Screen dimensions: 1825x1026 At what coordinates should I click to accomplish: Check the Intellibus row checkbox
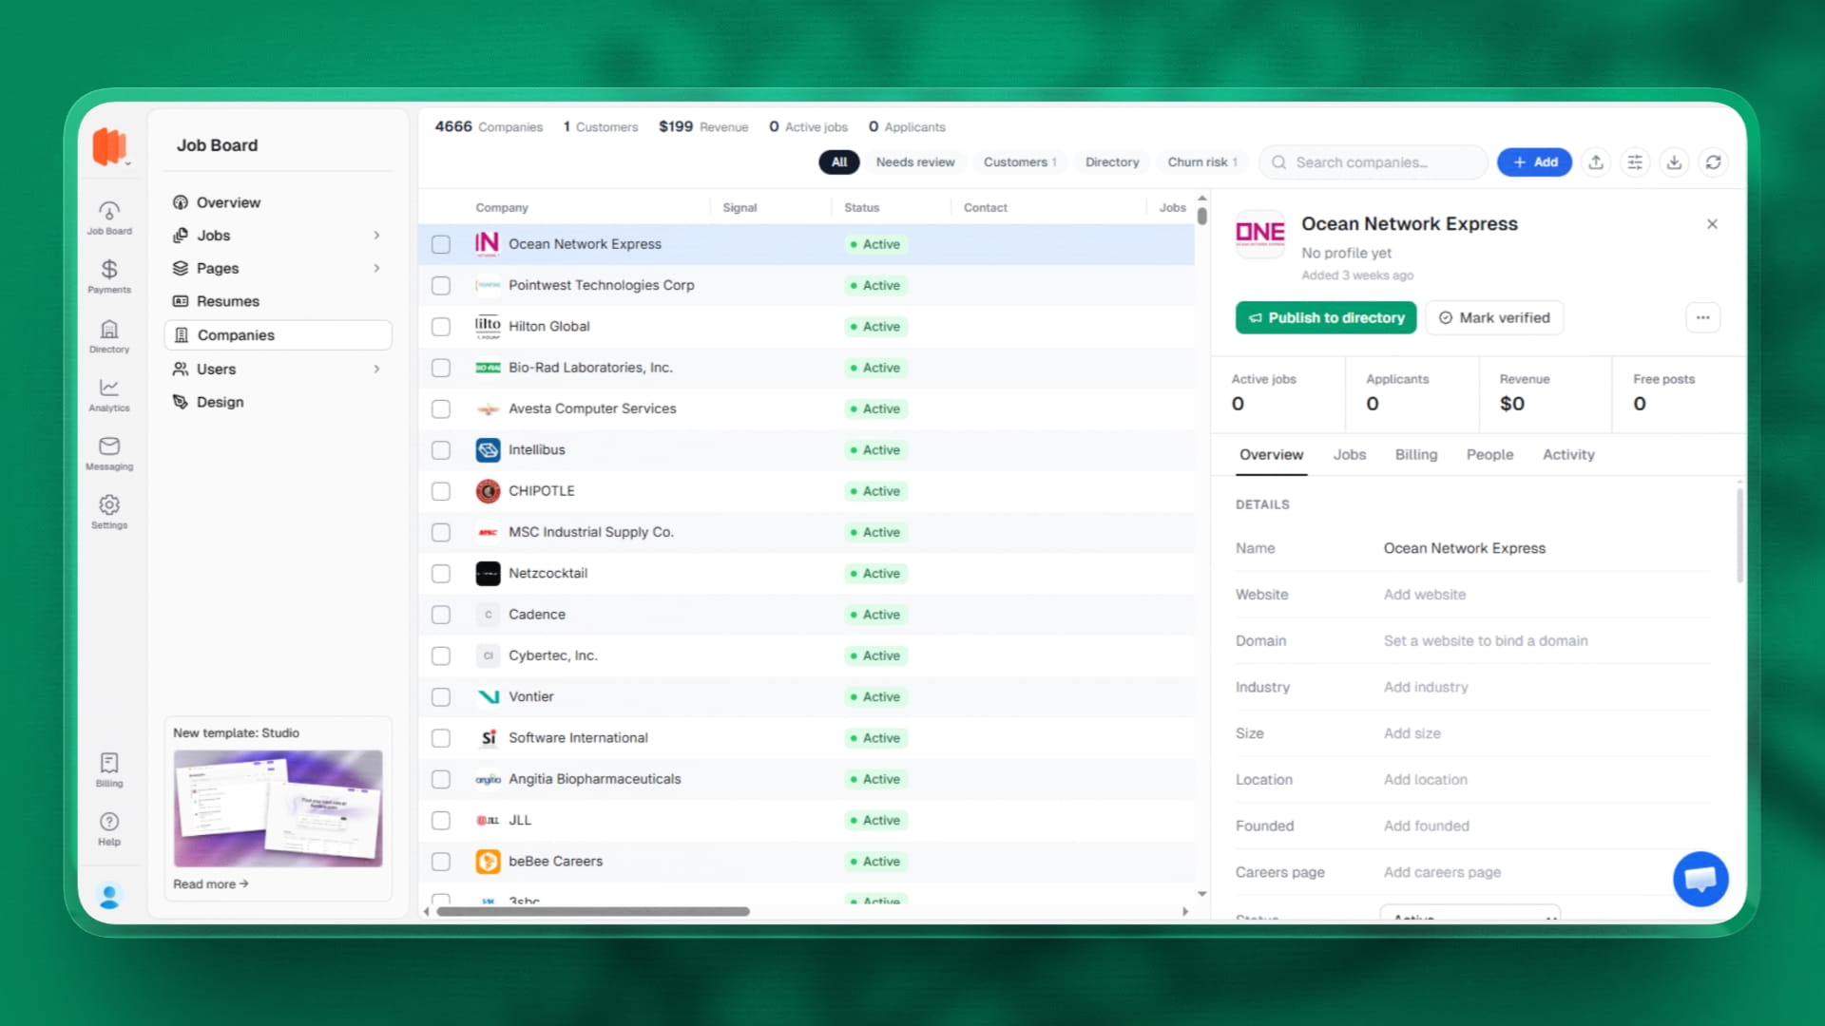coord(441,450)
